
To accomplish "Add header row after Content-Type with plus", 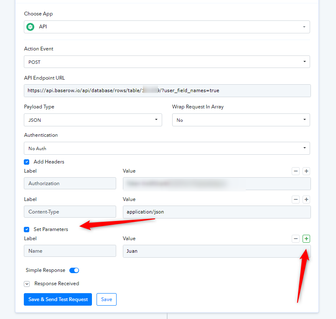I will coord(306,199).
